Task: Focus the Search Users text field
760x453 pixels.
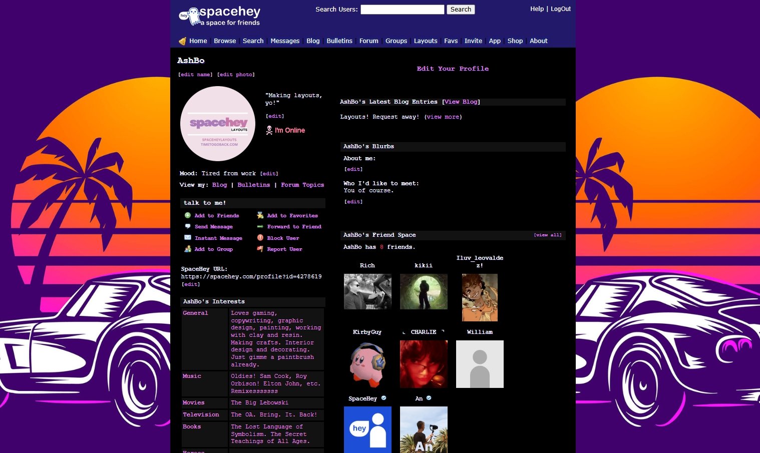Action: (x=402, y=10)
